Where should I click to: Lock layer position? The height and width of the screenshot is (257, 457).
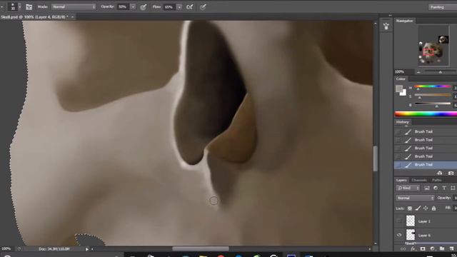click(426, 208)
